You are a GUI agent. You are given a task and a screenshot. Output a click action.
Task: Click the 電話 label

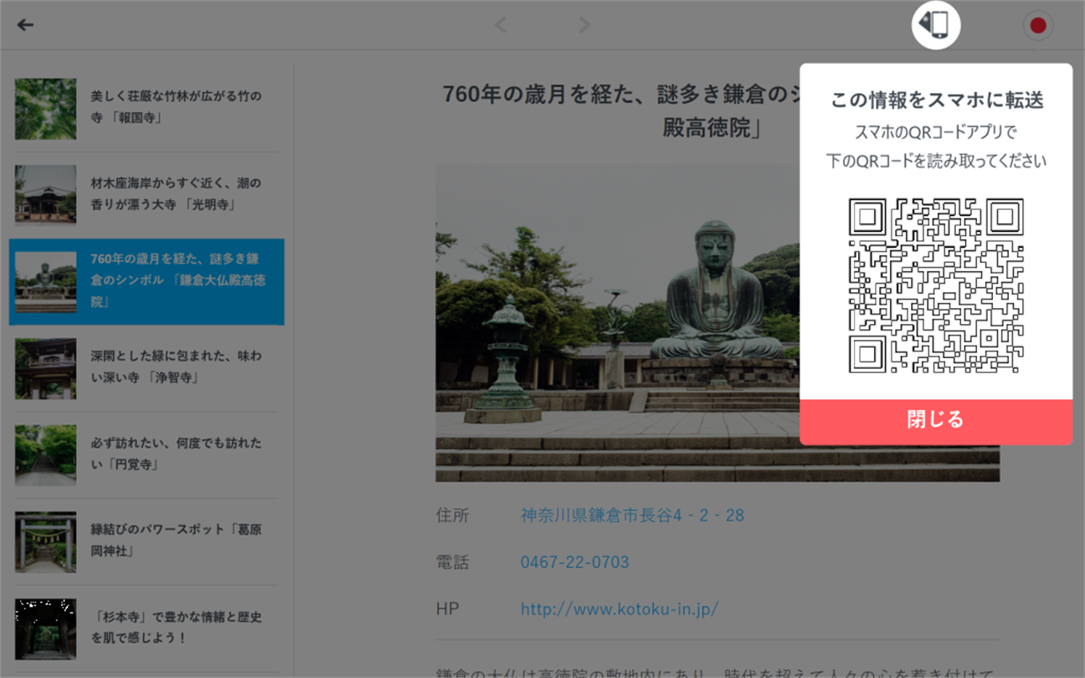[453, 562]
